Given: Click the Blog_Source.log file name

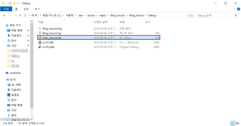Looking at the screenshot, I should pyautogui.click(x=52, y=33).
